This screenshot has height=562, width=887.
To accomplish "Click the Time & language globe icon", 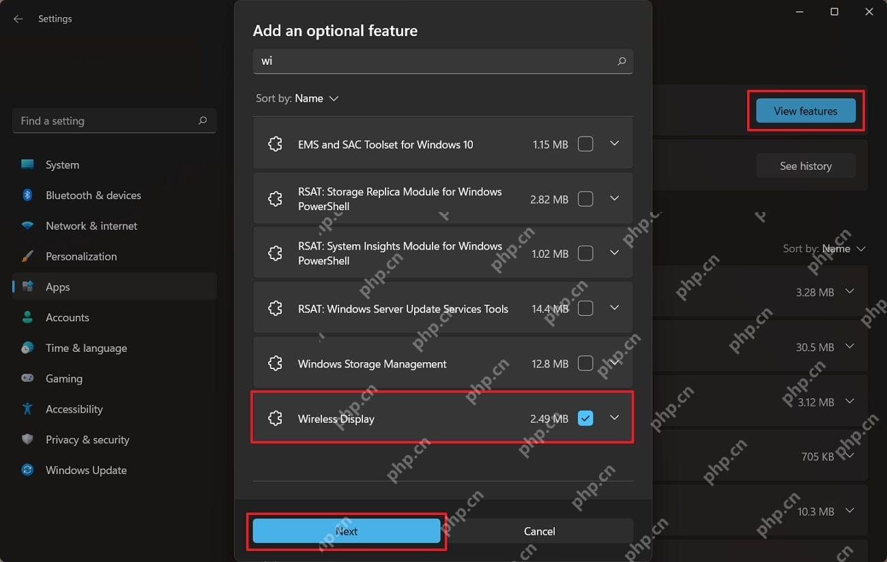I will point(27,348).
